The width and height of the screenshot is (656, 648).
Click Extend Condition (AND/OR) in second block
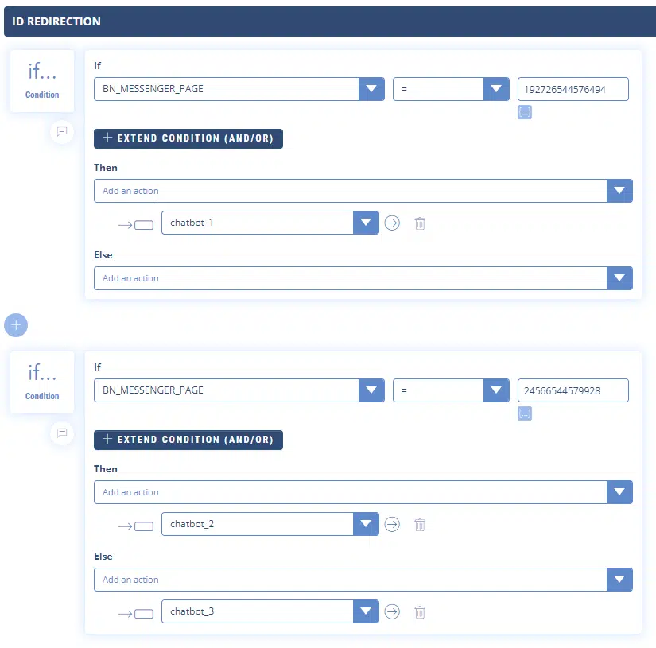(x=188, y=440)
